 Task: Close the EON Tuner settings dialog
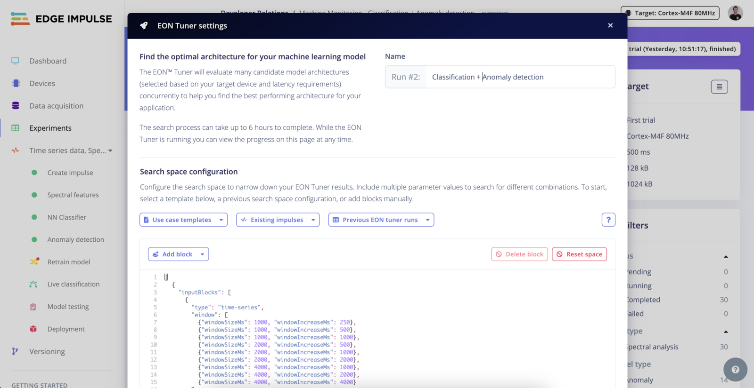pyautogui.click(x=610, y=25)
